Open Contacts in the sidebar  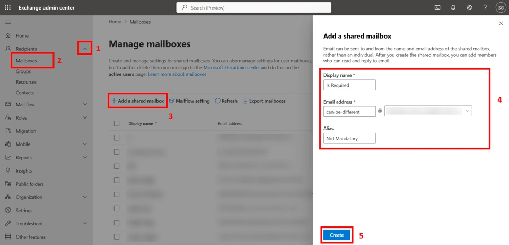(x=25, y=93)
